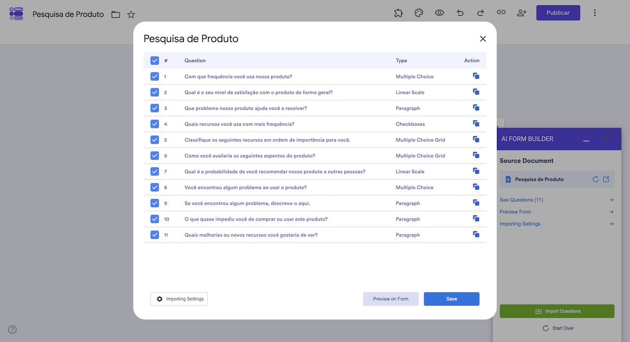The width and height of the screenshot is (630, 342).
Task: Click the 'Question' column header
Action: (x=195, y=60)
